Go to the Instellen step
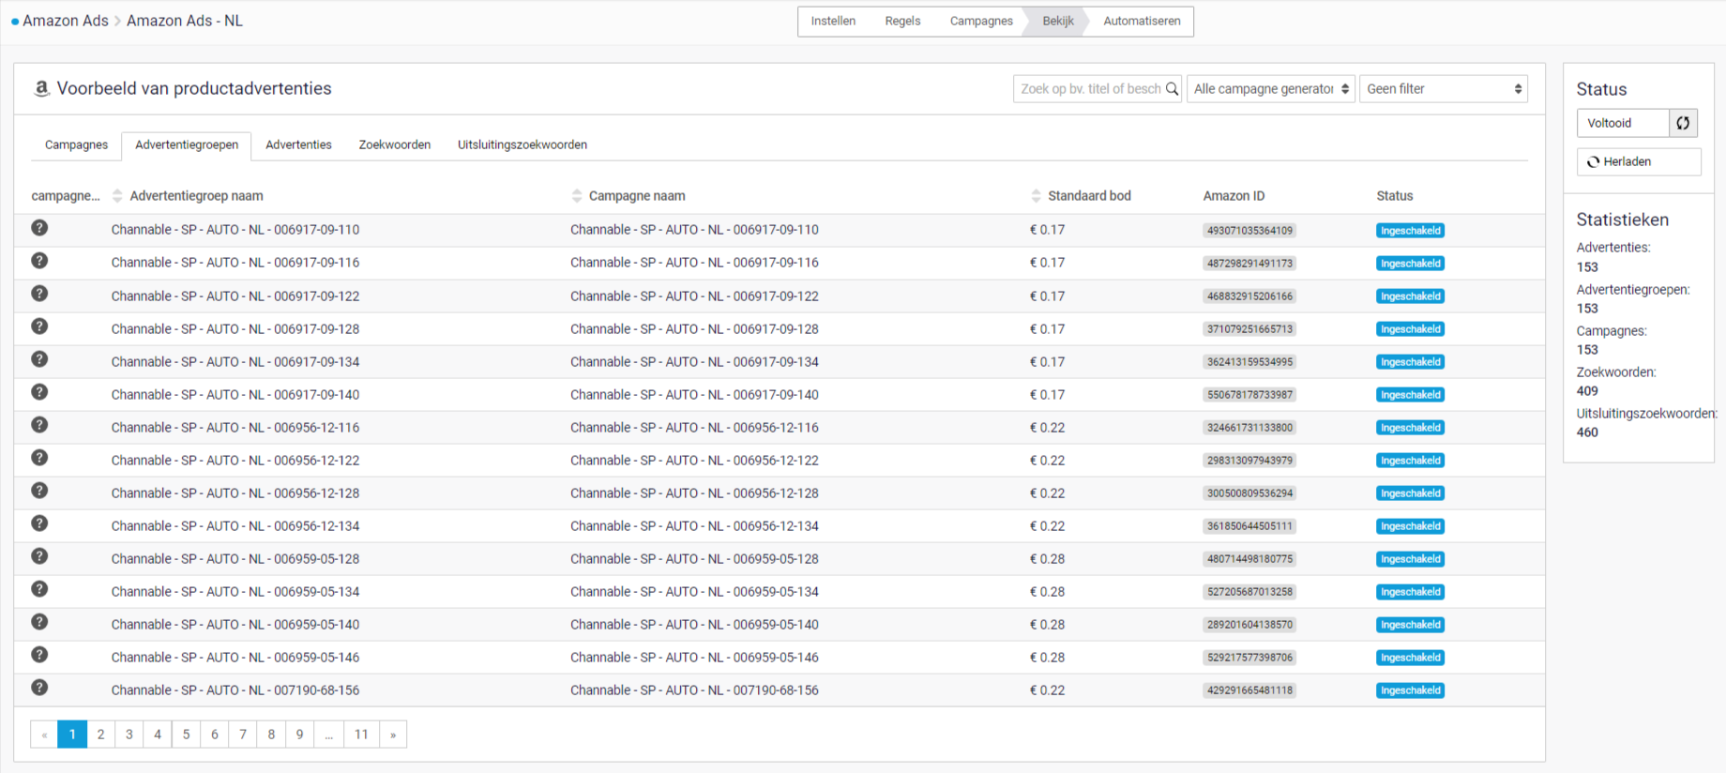1726x773 pixels. [833, 21]
